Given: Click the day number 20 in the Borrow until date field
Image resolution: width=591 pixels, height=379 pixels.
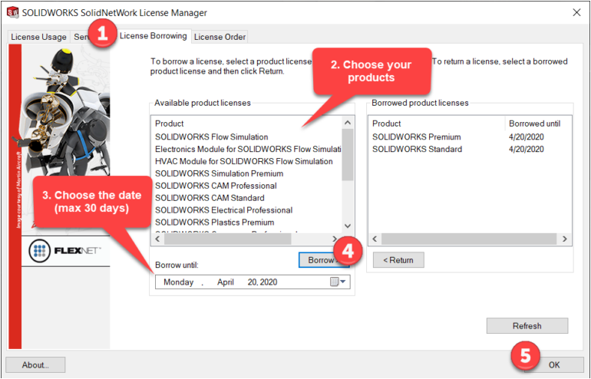Looking at the screenshot, I should coord(252,282).
